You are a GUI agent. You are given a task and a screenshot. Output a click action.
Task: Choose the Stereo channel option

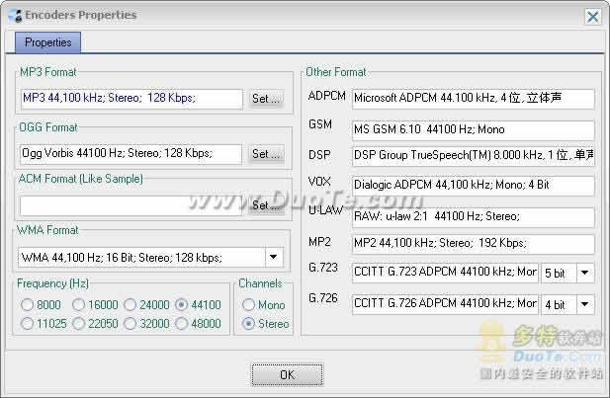265,323
